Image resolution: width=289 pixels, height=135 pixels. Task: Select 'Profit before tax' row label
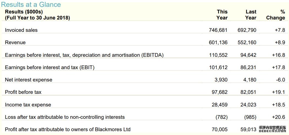(x=23, y=92)
